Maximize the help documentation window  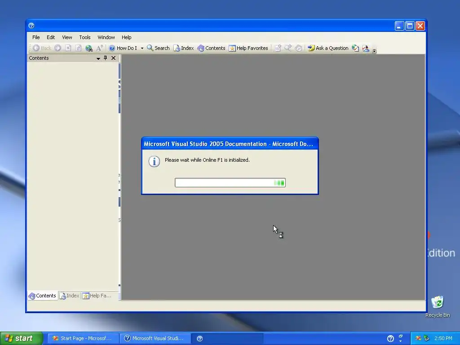click(x=410, y=26)
